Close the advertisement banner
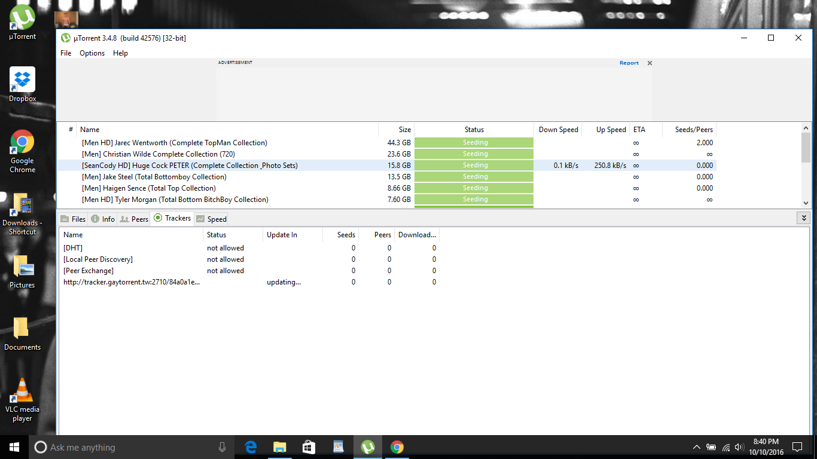The height and width of the screenshot is (459, 817). click(x=650, y=63)
